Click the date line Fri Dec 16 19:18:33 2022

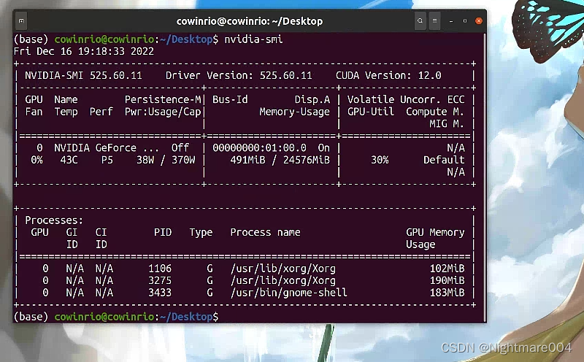pyautogui.click(x=84, y=51)
